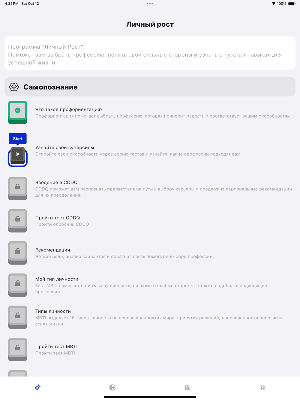The image size is (300, 400).
Task: Open the profile tab in bottom bar
Action: [x=262, y=387]
